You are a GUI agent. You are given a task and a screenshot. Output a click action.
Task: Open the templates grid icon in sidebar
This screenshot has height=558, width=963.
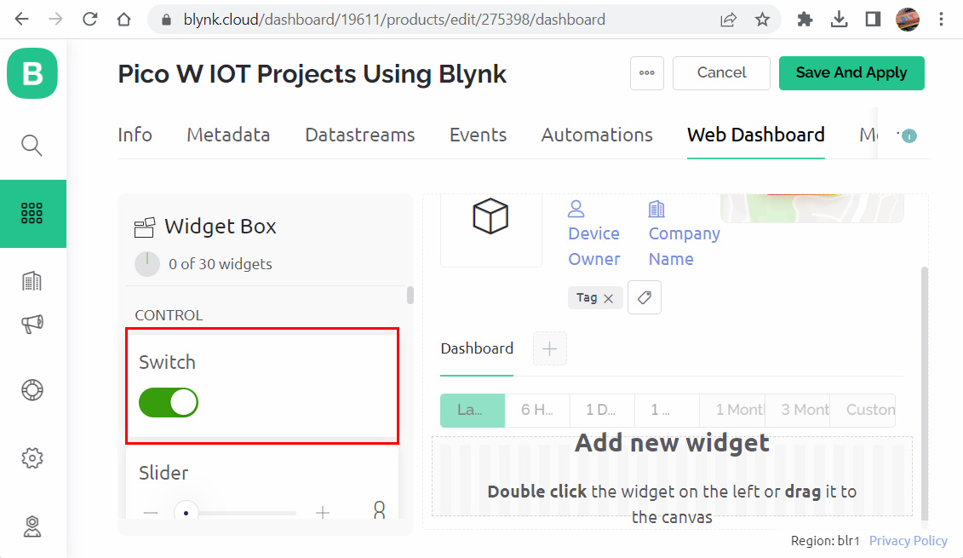click(x=32, y=213)
